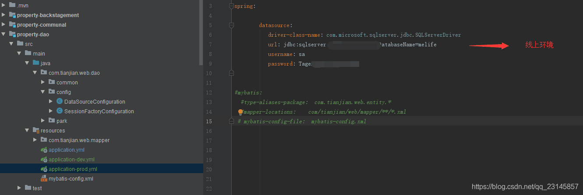Toggle the code fold marker beside spring:
This screenshot has width=583, height=195.
pyautogui.click(x=231, y=6)
